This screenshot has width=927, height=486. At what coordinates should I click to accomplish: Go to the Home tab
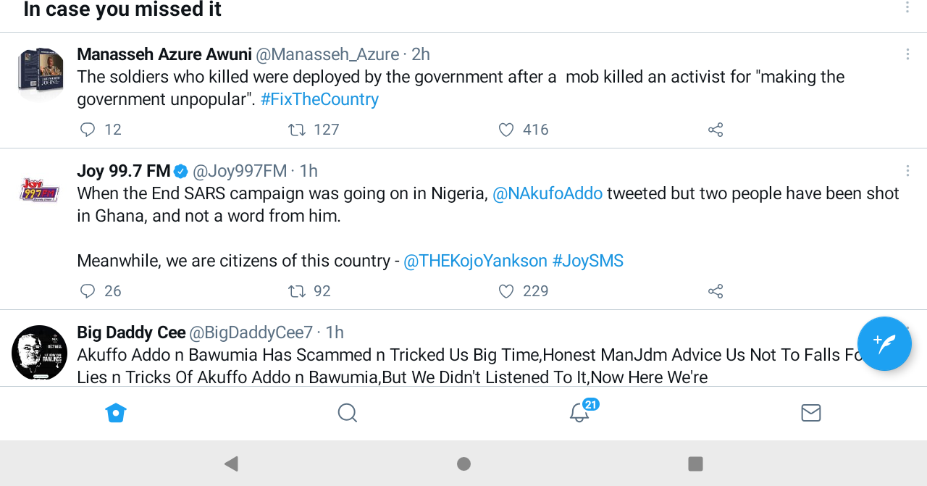pyautogui.click(x=116, y=413)
